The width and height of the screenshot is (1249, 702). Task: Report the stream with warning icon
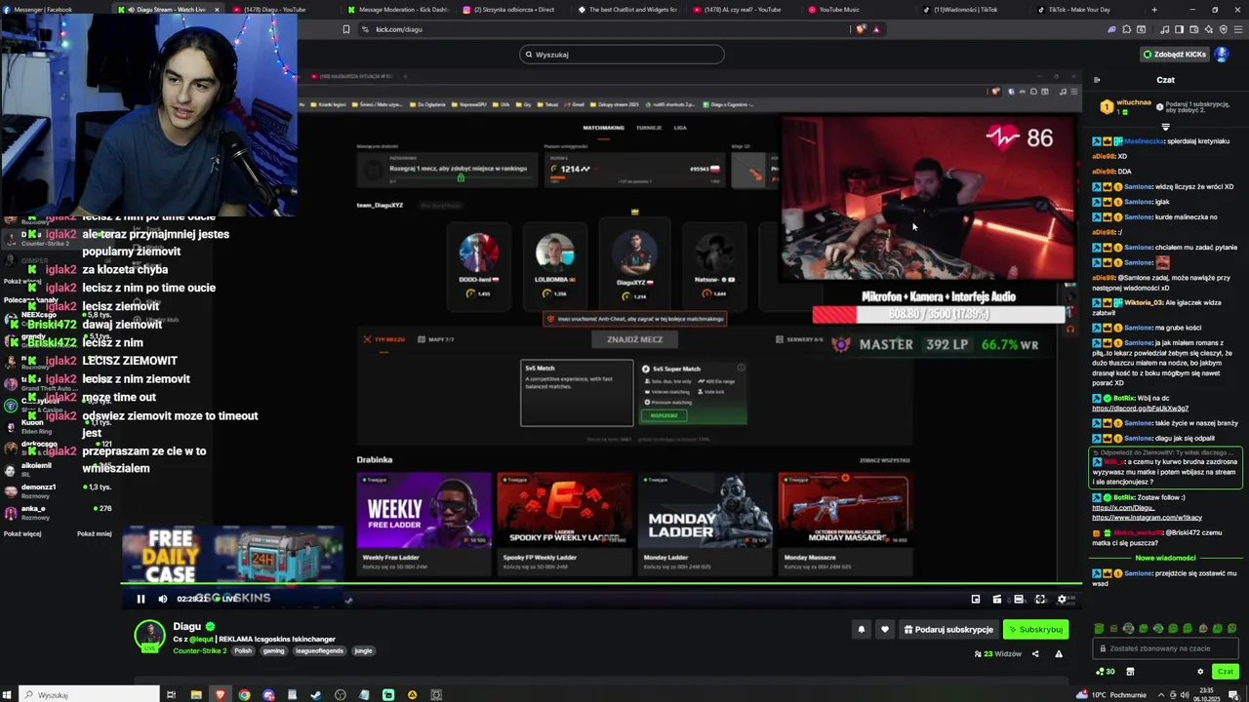(x=1059, y=654)
